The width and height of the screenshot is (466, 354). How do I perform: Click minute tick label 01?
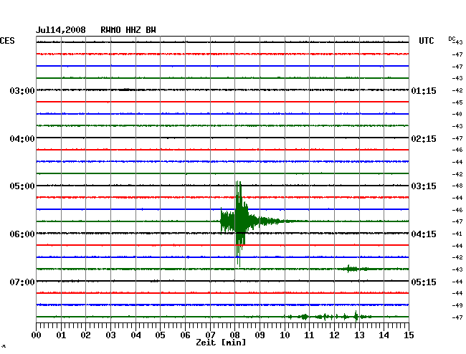61,335
